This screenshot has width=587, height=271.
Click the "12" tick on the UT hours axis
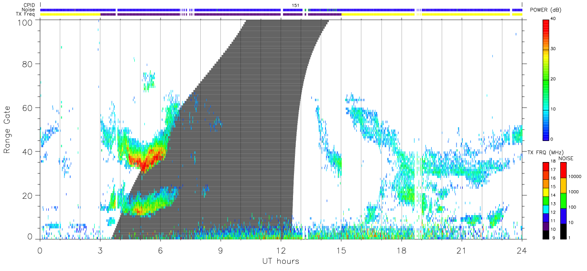pos(281,249)
